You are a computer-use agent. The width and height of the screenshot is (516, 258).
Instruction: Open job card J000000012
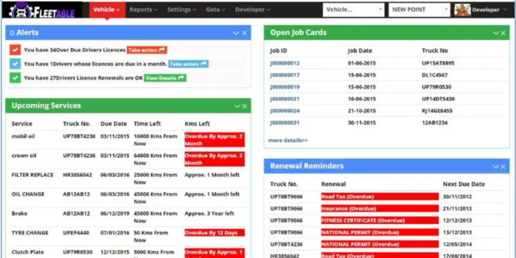(x=285, y=63)
